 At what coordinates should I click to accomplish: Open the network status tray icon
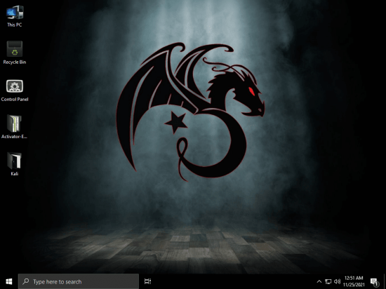(328, 281)
